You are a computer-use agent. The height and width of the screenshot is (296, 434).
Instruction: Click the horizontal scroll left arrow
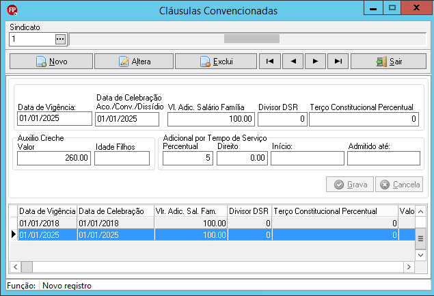pyautogui.click(x=16, y=267)
